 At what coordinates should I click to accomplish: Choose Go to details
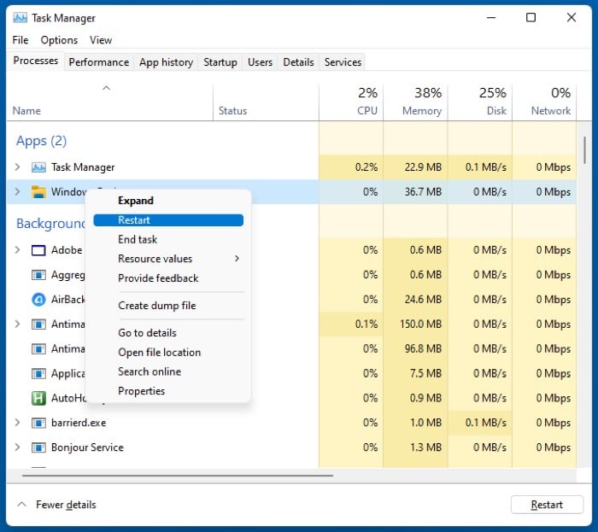(168, 333)
